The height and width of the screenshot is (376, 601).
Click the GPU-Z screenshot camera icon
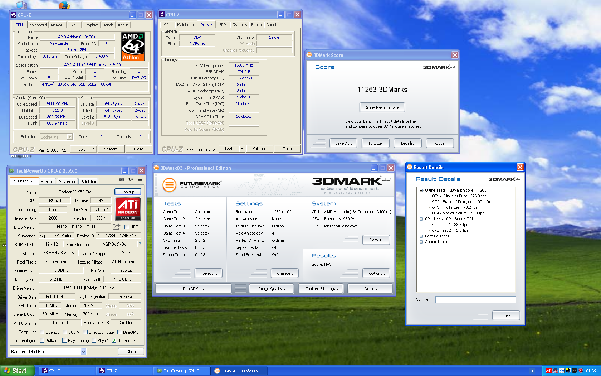(122, 179)
